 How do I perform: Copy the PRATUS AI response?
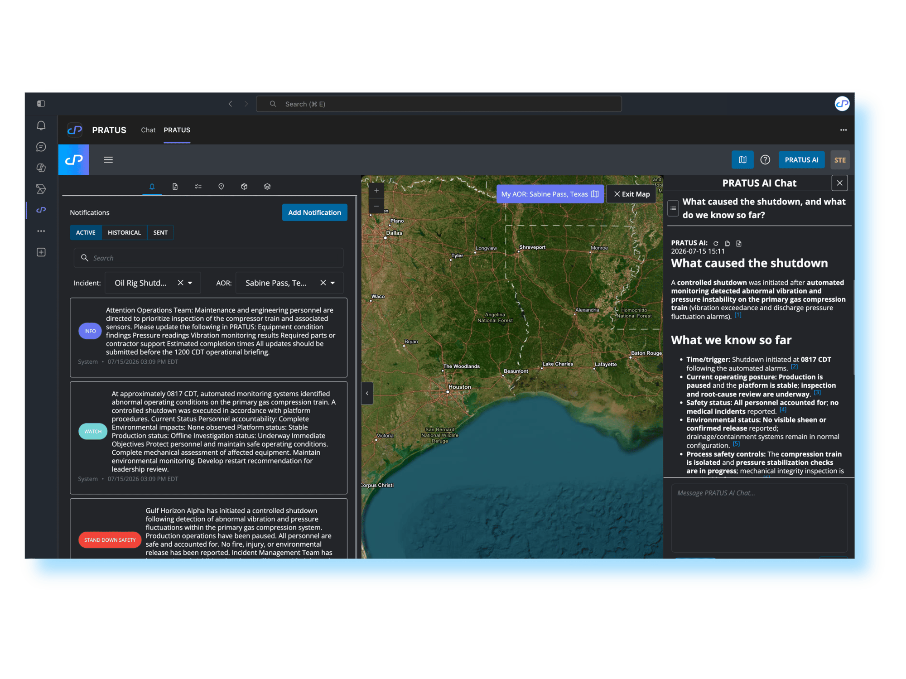click(x=728, y=243)
